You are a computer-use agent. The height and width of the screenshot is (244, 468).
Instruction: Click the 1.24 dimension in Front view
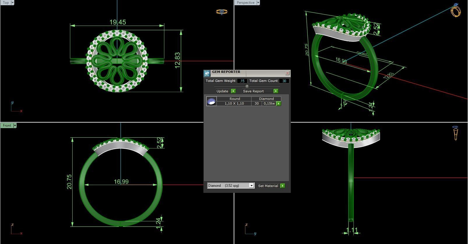(158, 223)
